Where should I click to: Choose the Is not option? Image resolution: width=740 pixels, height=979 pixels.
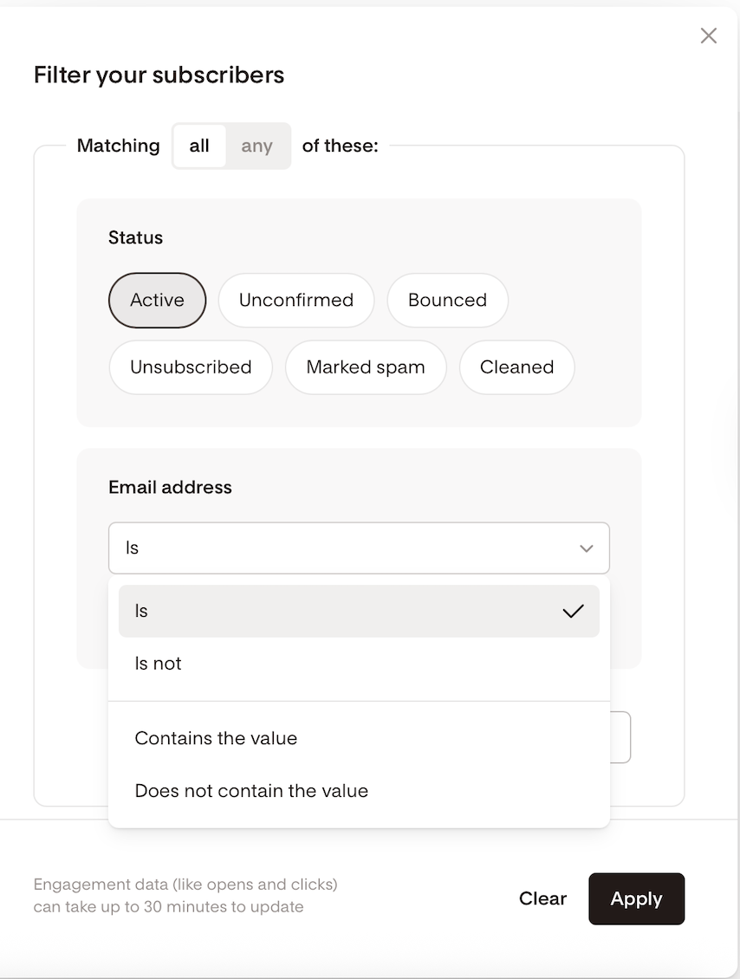click(x=359, y=664)
